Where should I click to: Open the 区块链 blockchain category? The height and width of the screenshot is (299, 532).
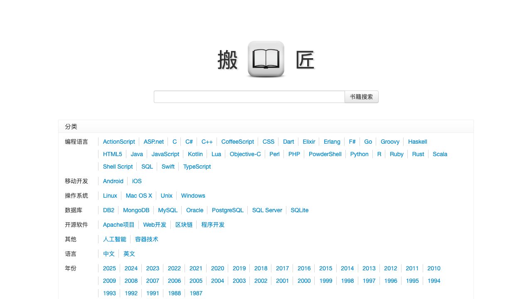[x=184, y=225]
